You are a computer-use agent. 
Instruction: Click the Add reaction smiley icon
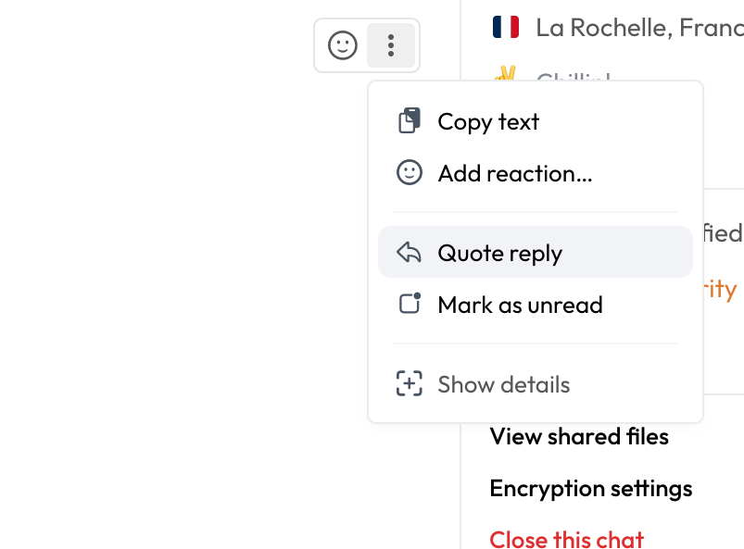click(410, 173)
